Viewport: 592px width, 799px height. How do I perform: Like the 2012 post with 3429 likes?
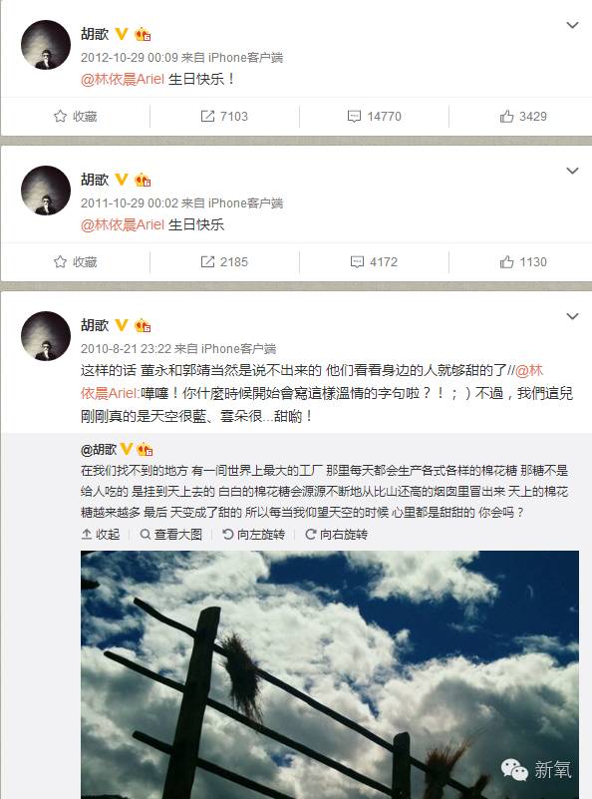click(x=523, y=116)
